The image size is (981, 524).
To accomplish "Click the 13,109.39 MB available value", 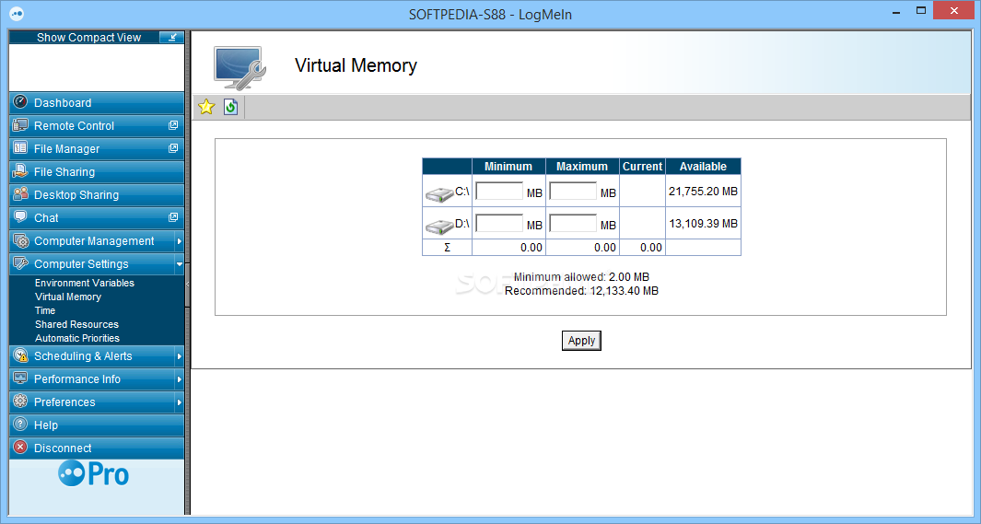I will [x=703, y=223].
